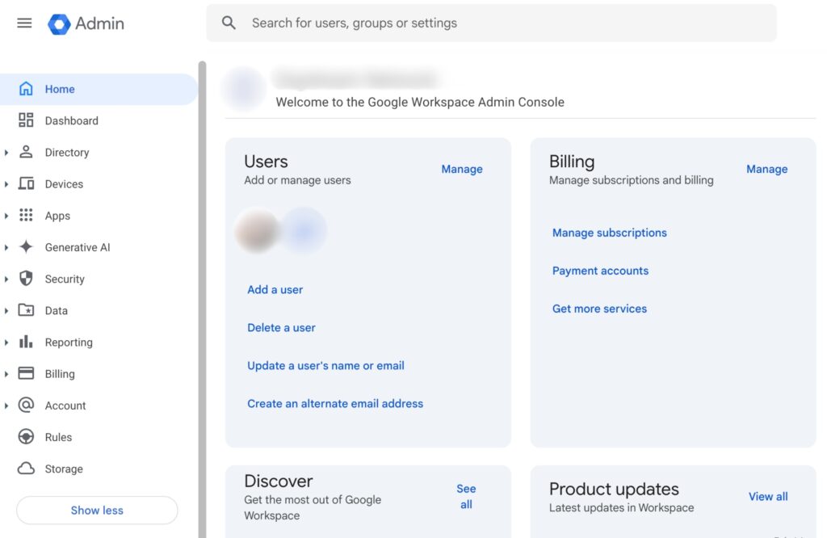Click the Data label in sidebar
The image size is (827, 538).
pos(56,311)
